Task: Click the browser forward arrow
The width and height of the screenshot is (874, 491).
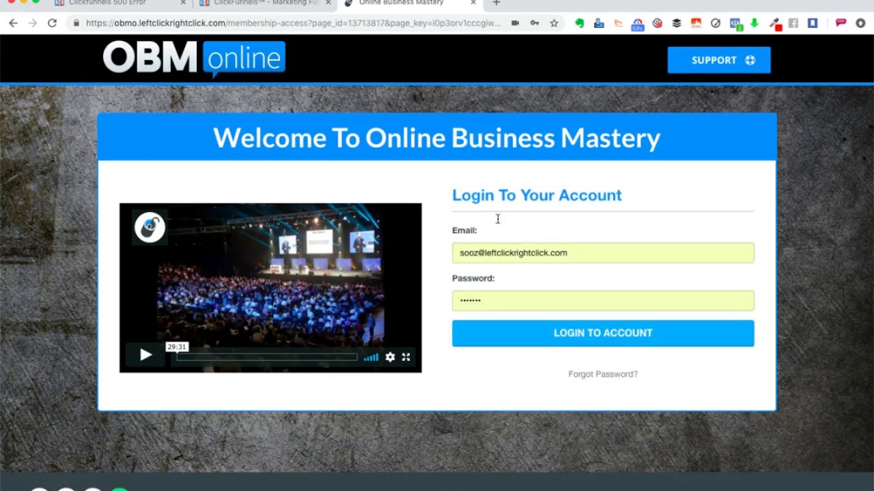Action: (33, 23)
